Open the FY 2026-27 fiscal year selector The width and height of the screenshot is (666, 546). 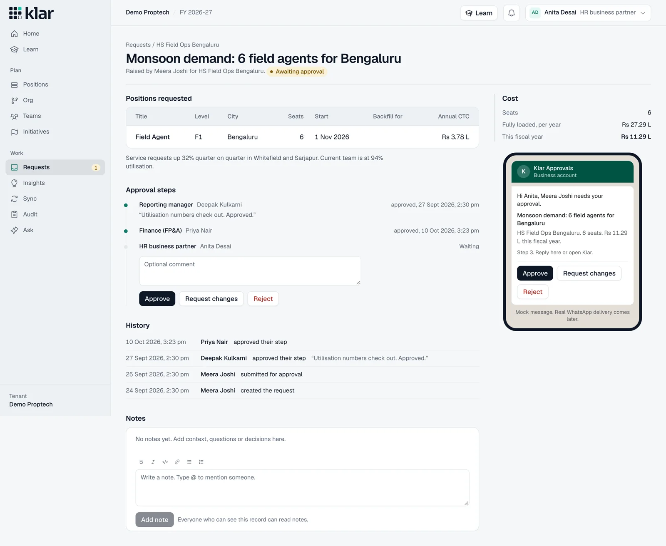coord(196,12)
